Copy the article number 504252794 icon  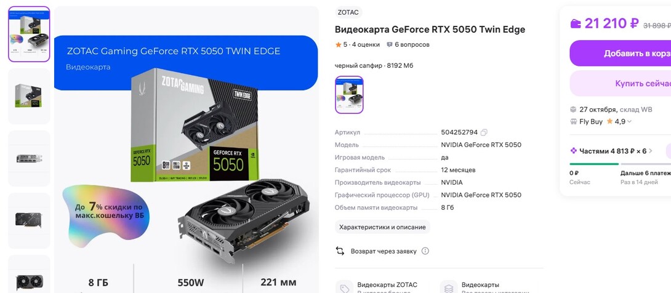484,132
